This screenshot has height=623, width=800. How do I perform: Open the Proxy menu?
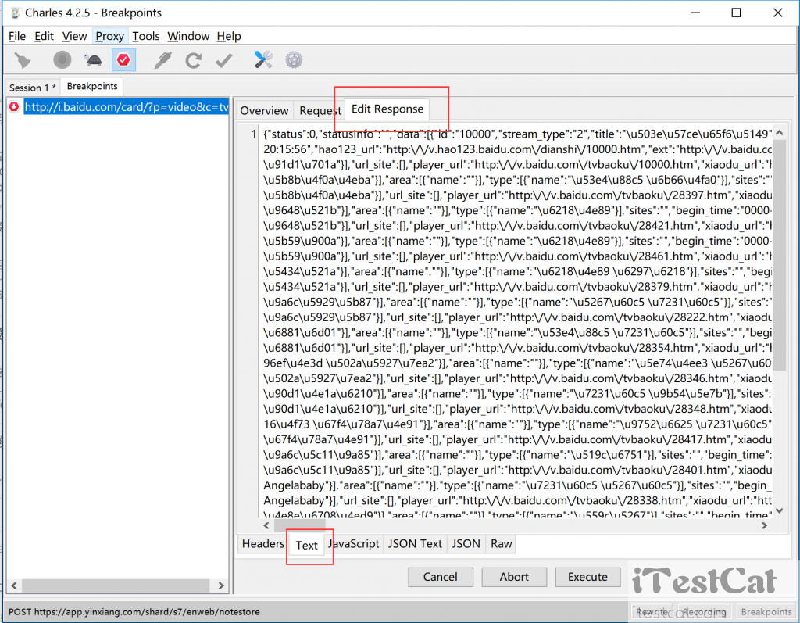tap(109, 36)
